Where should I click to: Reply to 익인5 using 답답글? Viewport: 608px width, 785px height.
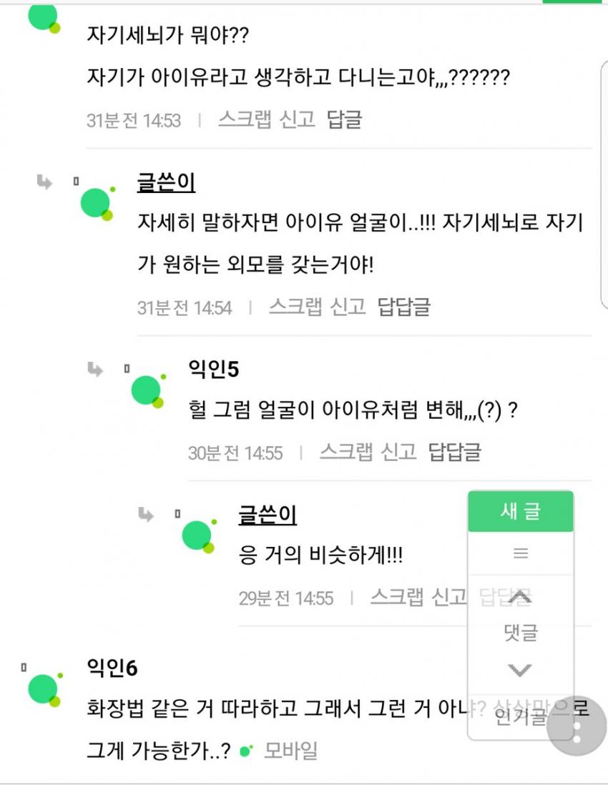[x=455, y=452]
